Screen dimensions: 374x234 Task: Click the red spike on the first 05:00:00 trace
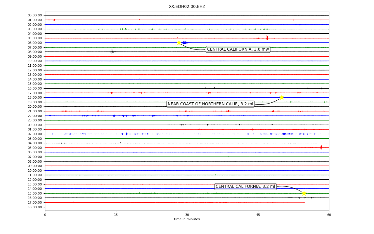267,38
